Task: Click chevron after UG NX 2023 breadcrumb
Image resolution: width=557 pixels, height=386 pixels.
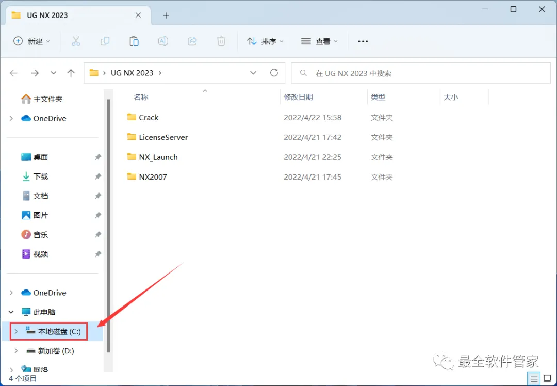Action: tap(160, 73)
